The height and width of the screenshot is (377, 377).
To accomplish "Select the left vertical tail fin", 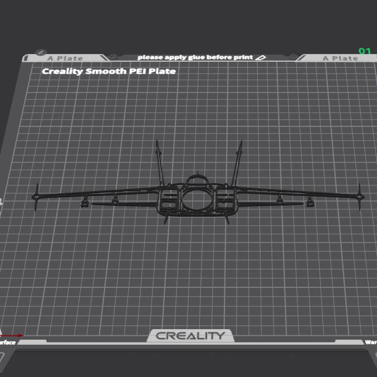I will click(159, 161).
